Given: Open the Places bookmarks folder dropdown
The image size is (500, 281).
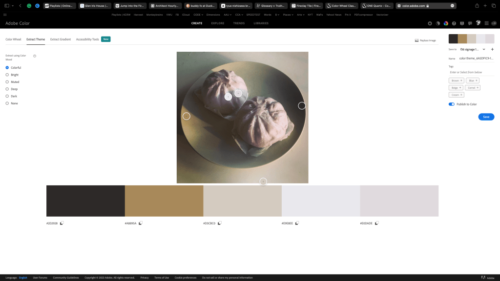Looking at the screenshot, I should [286, 15].
